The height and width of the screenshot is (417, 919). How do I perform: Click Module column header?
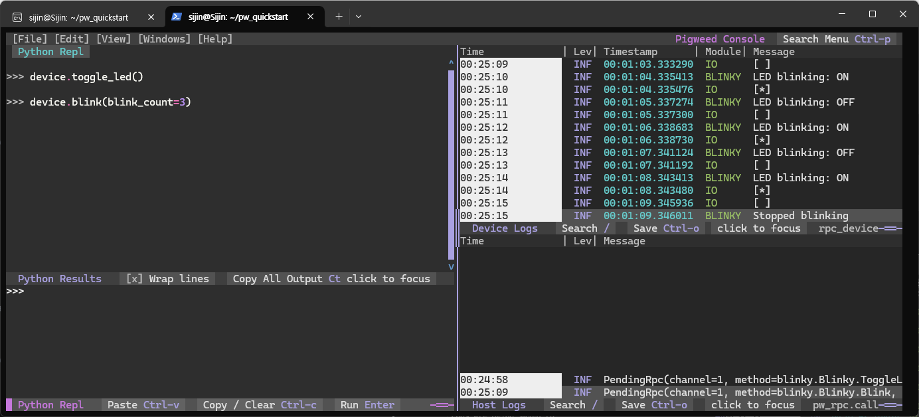tap(722, 52)
